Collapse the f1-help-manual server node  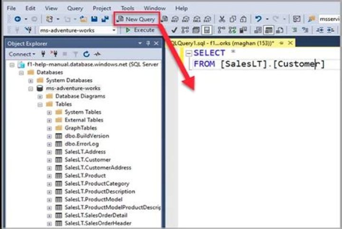pyautogui.click(x=12, y=65)
